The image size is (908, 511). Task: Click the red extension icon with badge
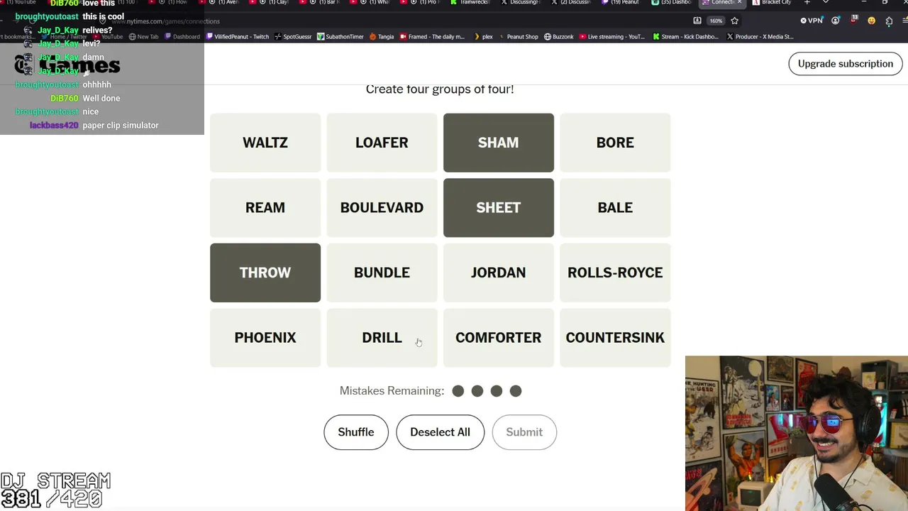(854, 21)
